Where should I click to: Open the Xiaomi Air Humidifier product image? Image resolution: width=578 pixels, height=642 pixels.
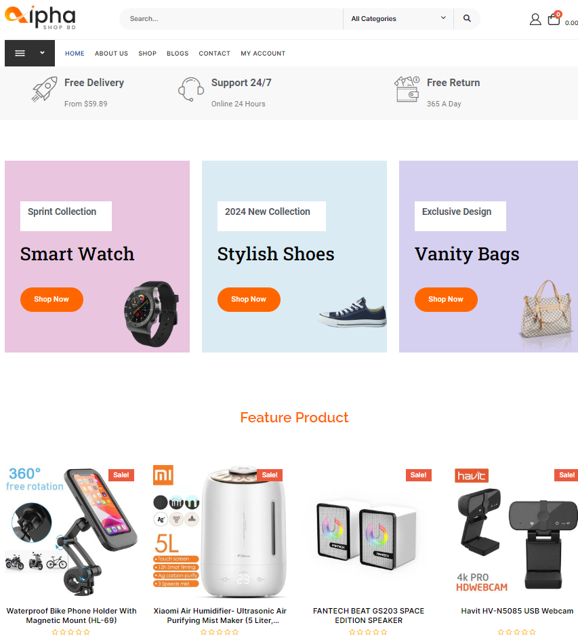point(220,531)
